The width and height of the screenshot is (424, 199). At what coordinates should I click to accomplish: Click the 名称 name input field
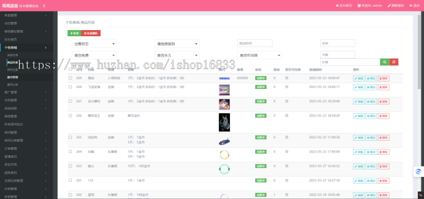coord(338,43)
